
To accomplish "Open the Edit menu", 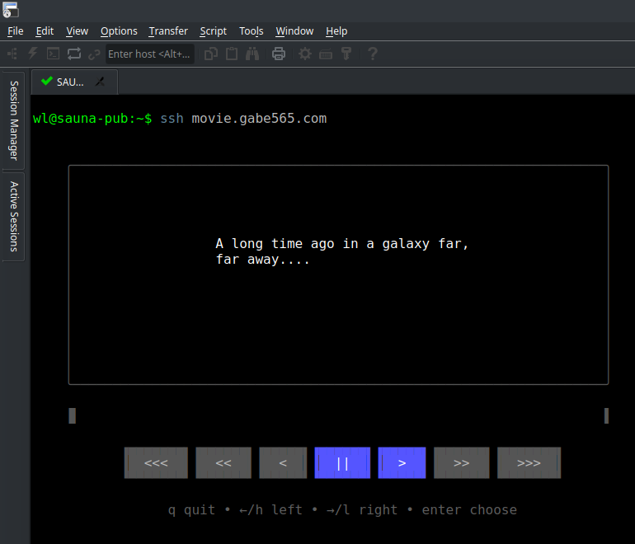I will pos(45,31).
